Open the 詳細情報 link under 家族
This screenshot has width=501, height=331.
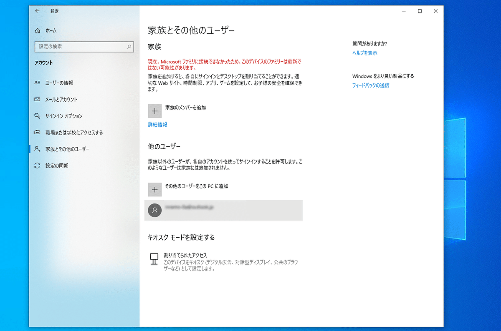(157, 124)
